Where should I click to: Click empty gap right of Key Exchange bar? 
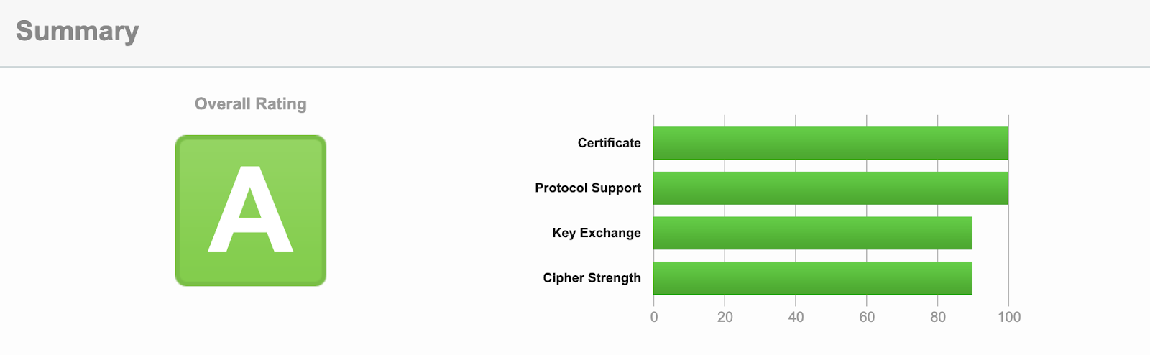[x=990, y=233]
